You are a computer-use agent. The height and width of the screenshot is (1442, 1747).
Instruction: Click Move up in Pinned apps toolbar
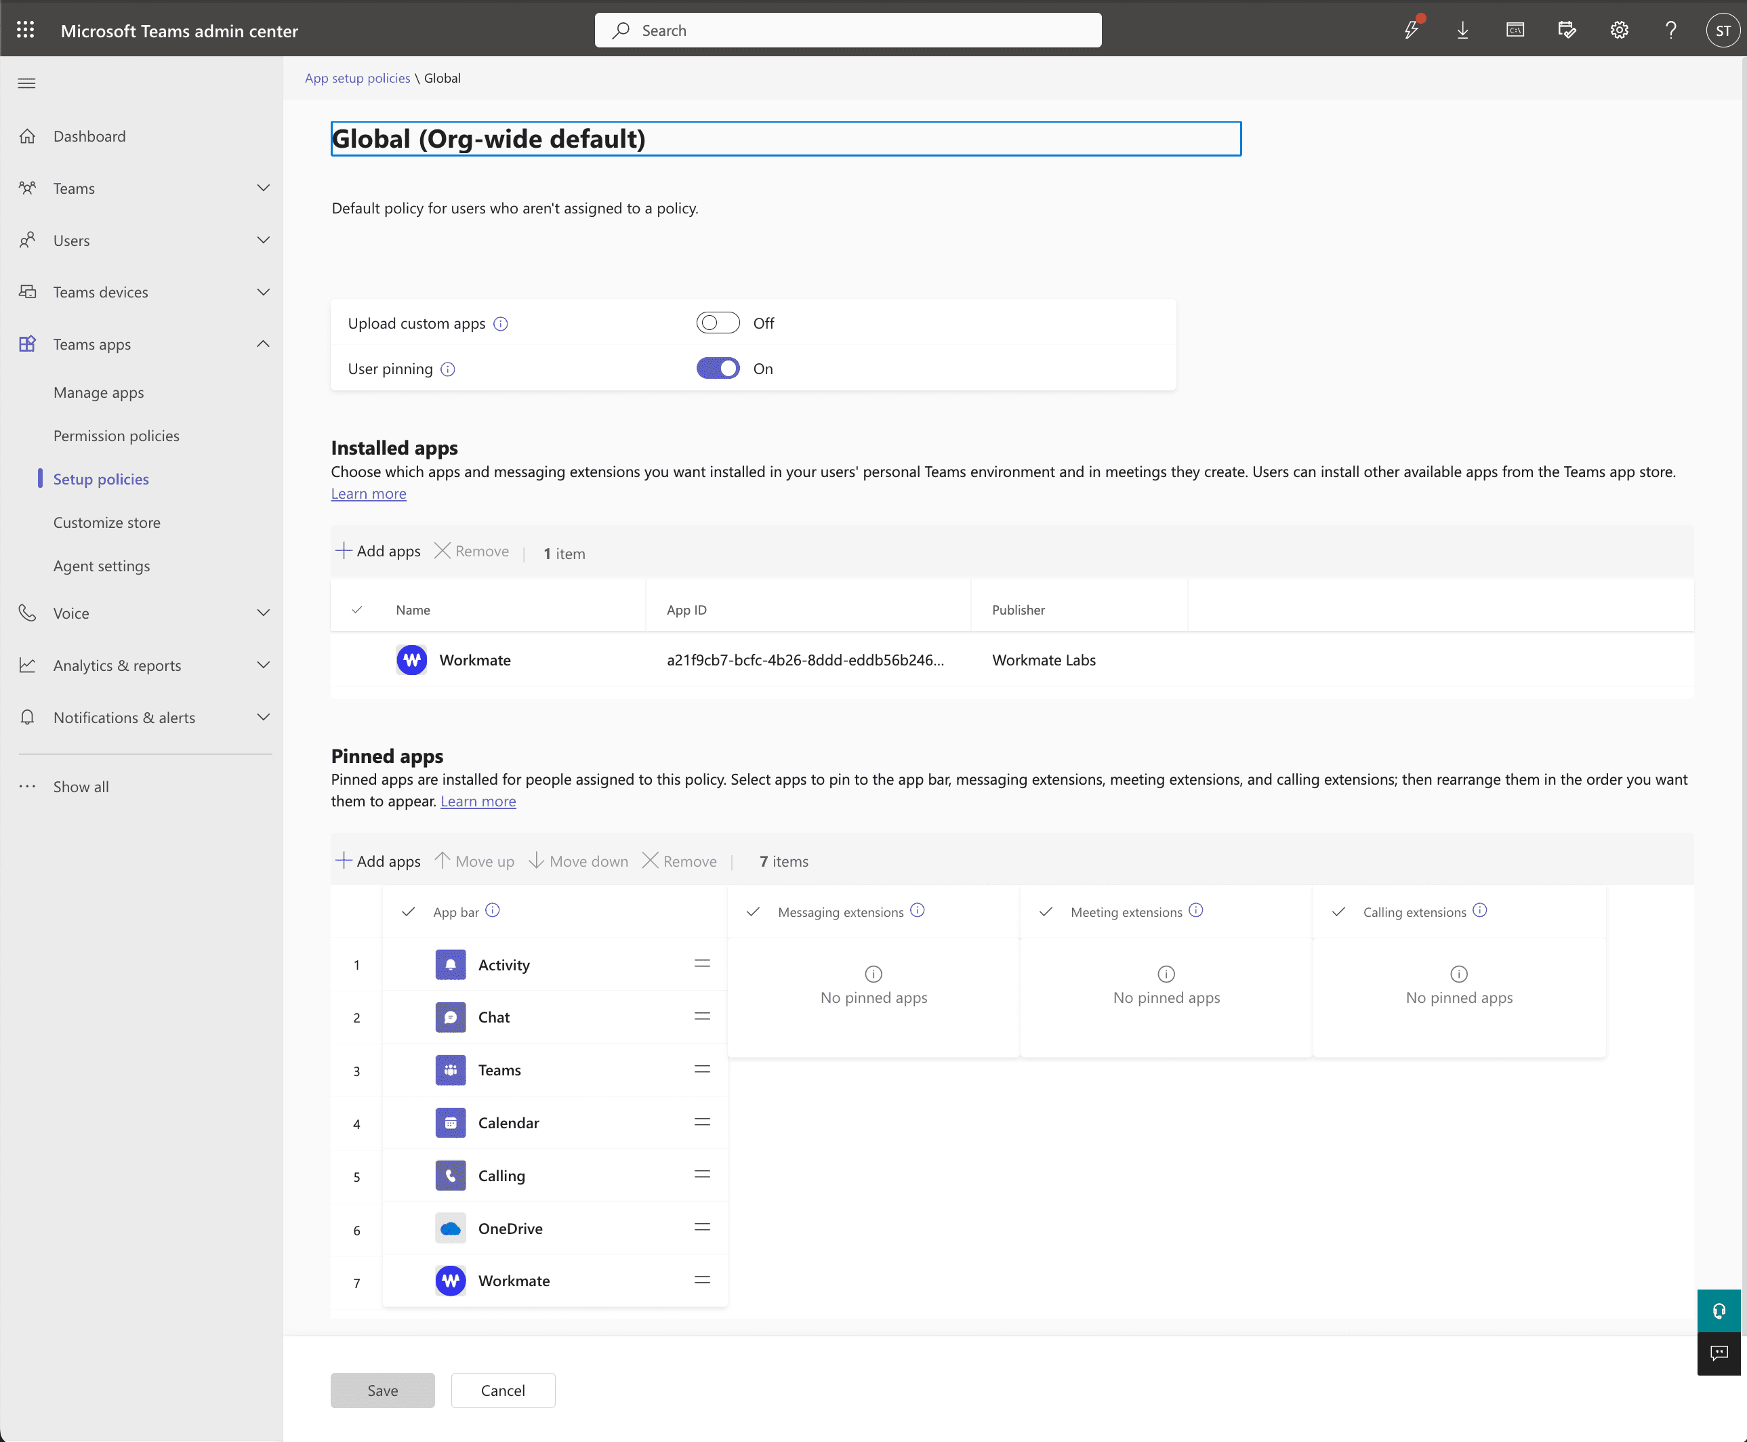[x=474, y=861]
